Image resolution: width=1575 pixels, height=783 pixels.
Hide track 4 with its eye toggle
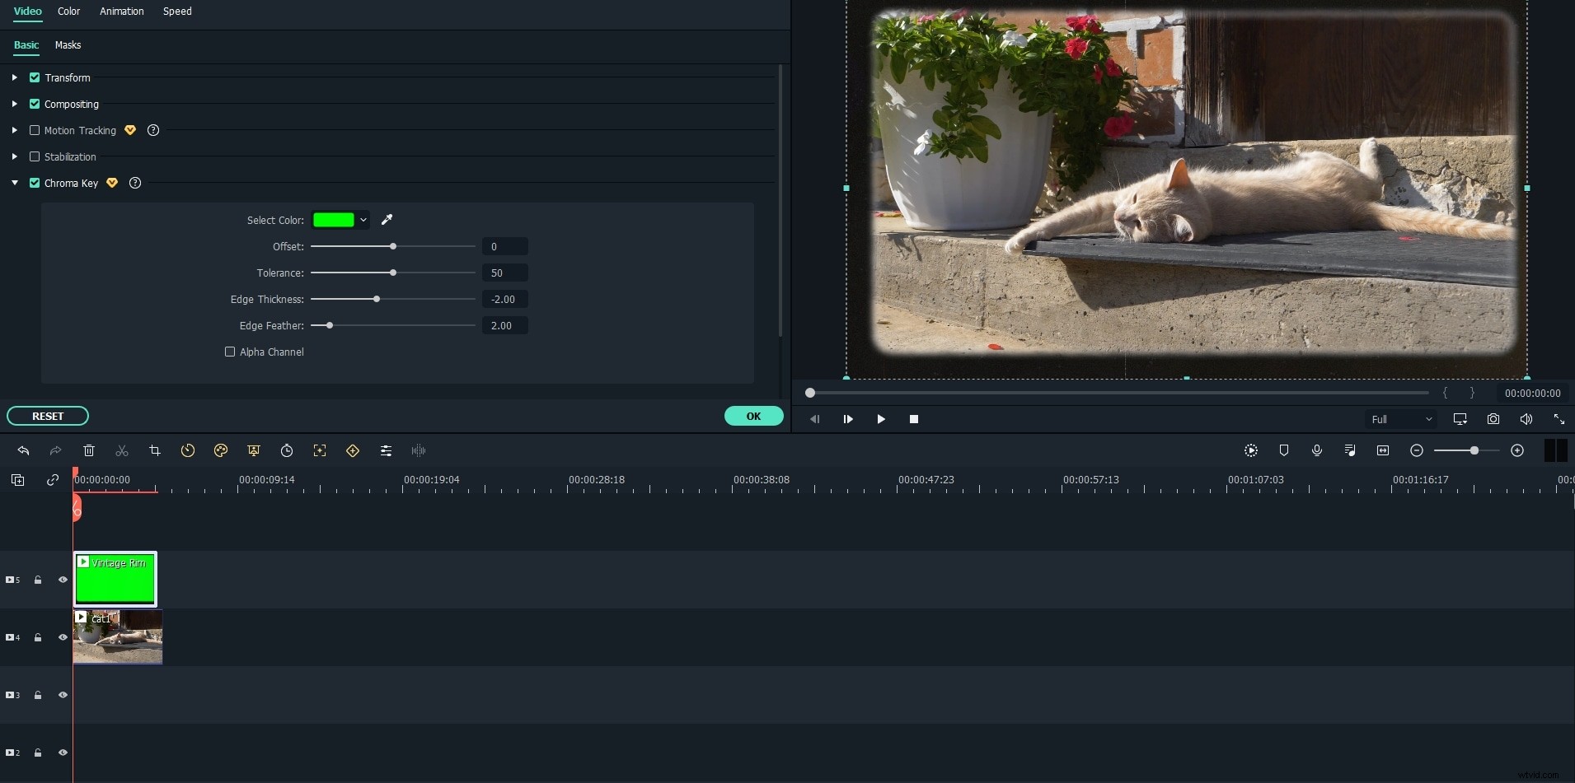(63, 636)
